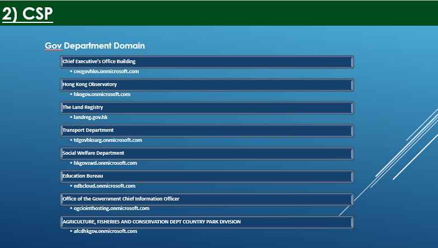
Task: Select afcdhkgov.onmicrosoft.com domain text
Action: click(x=105, y=231)
